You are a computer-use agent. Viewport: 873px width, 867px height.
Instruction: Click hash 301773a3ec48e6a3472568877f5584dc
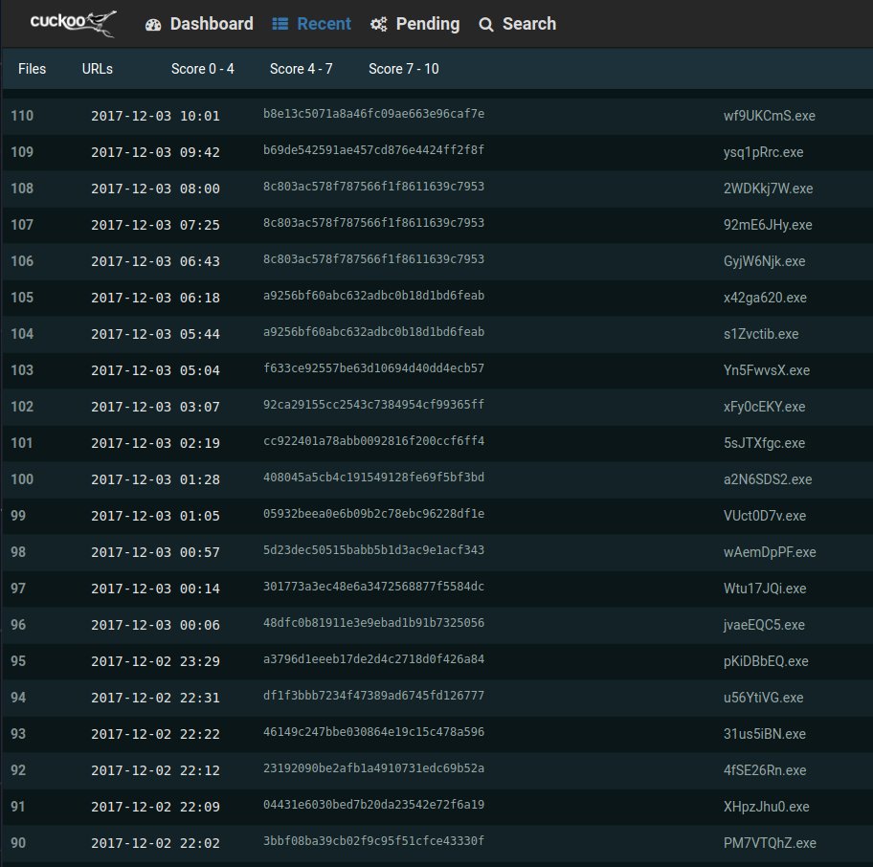coord(373,587)
